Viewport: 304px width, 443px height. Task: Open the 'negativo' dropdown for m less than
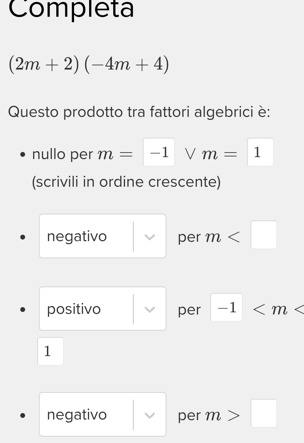click(86, 236)
